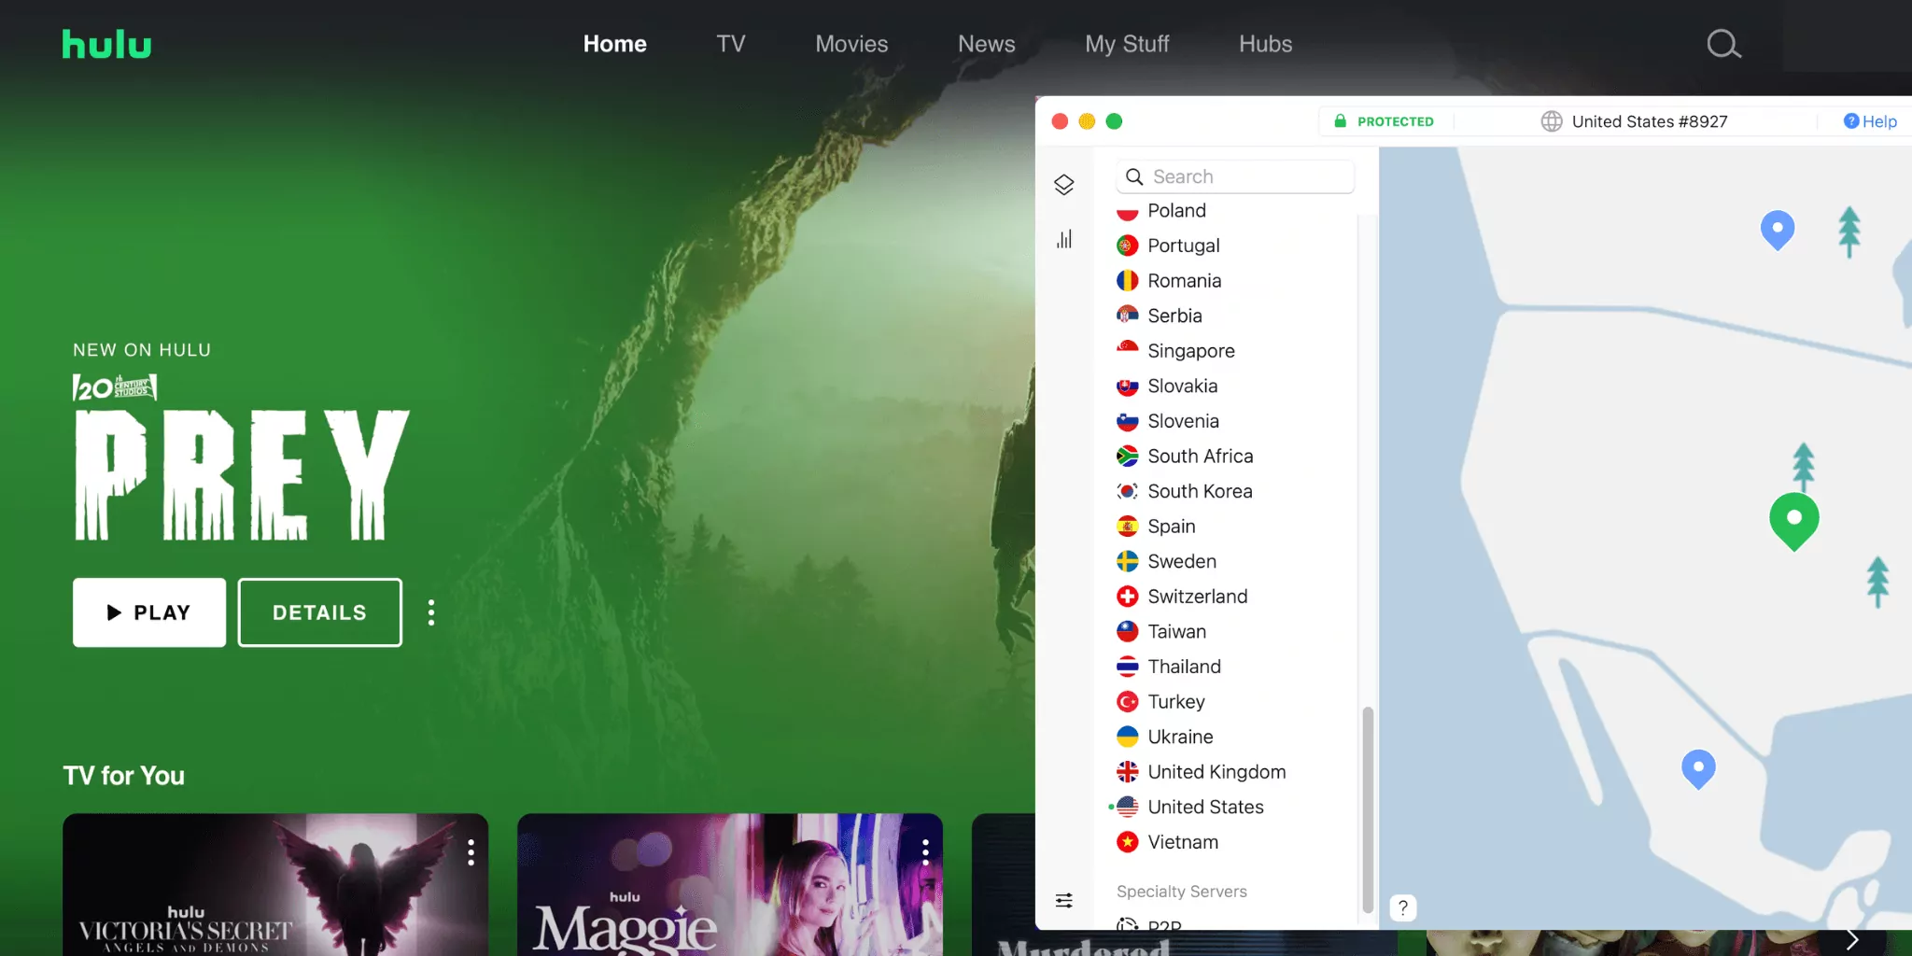This screenshot has height=956, width=1912.
Task: Click the VPN server search field
Action: (x=1235, y=176)
